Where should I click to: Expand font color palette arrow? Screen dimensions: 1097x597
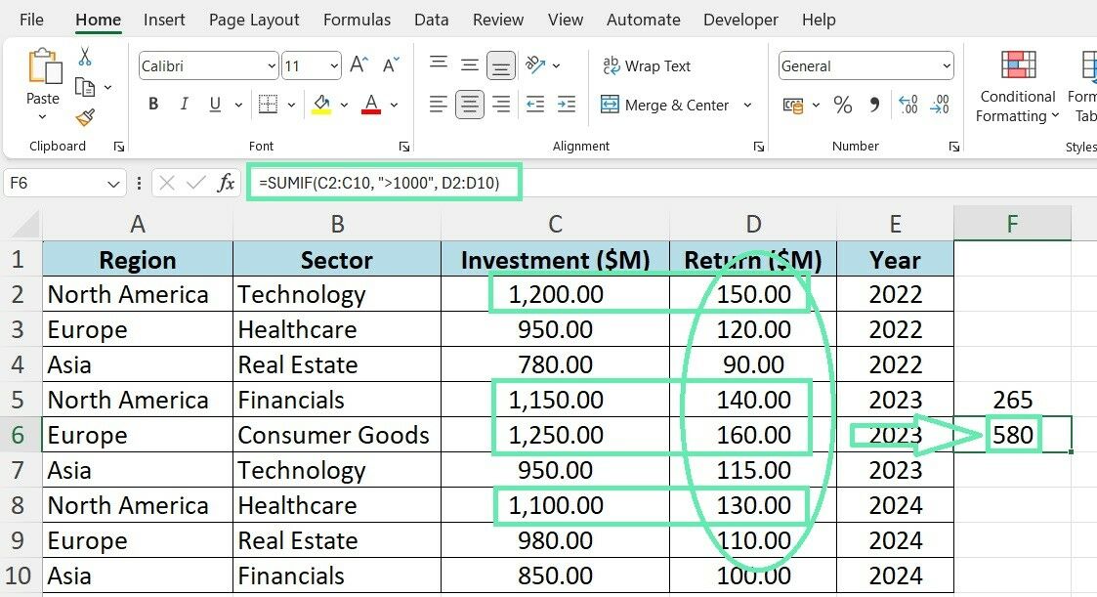click(x=394, y=105)
